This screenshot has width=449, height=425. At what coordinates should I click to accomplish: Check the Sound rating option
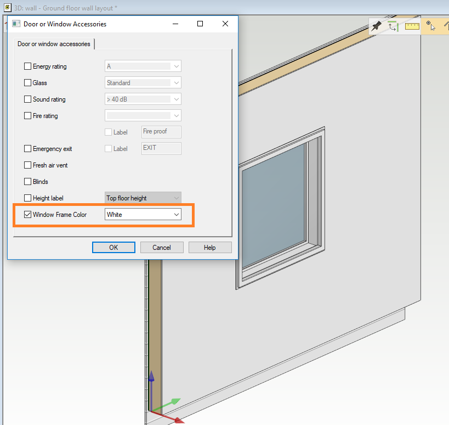click(27, 99)
